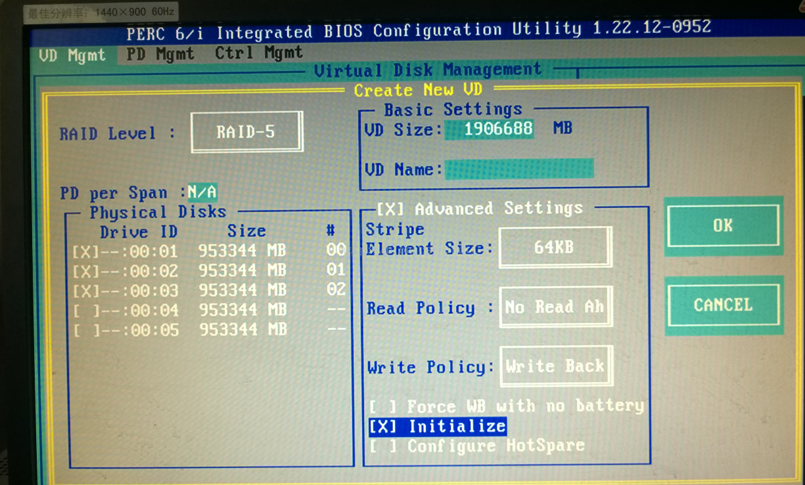Click the sequence number 02 for drive 00:03

(x=336, y=289)
